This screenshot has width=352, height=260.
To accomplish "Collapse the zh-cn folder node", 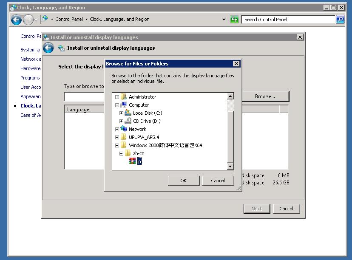I will (x=121, y=153).
